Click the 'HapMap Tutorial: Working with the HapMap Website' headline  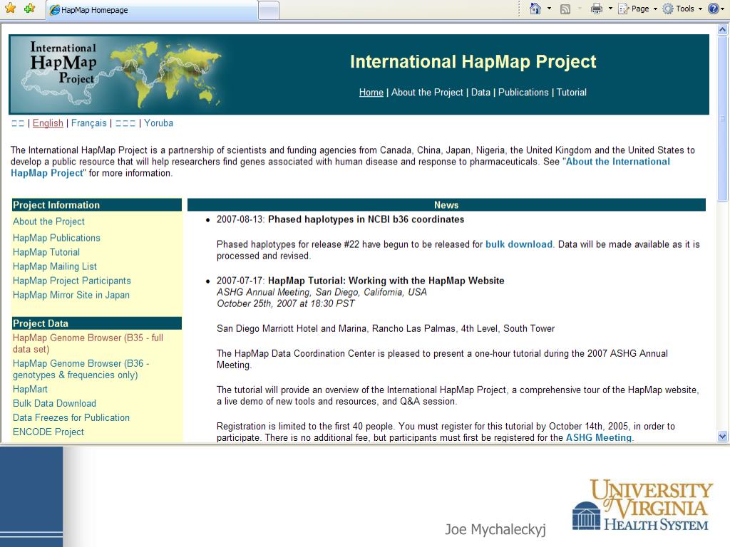tap(386, 281)
